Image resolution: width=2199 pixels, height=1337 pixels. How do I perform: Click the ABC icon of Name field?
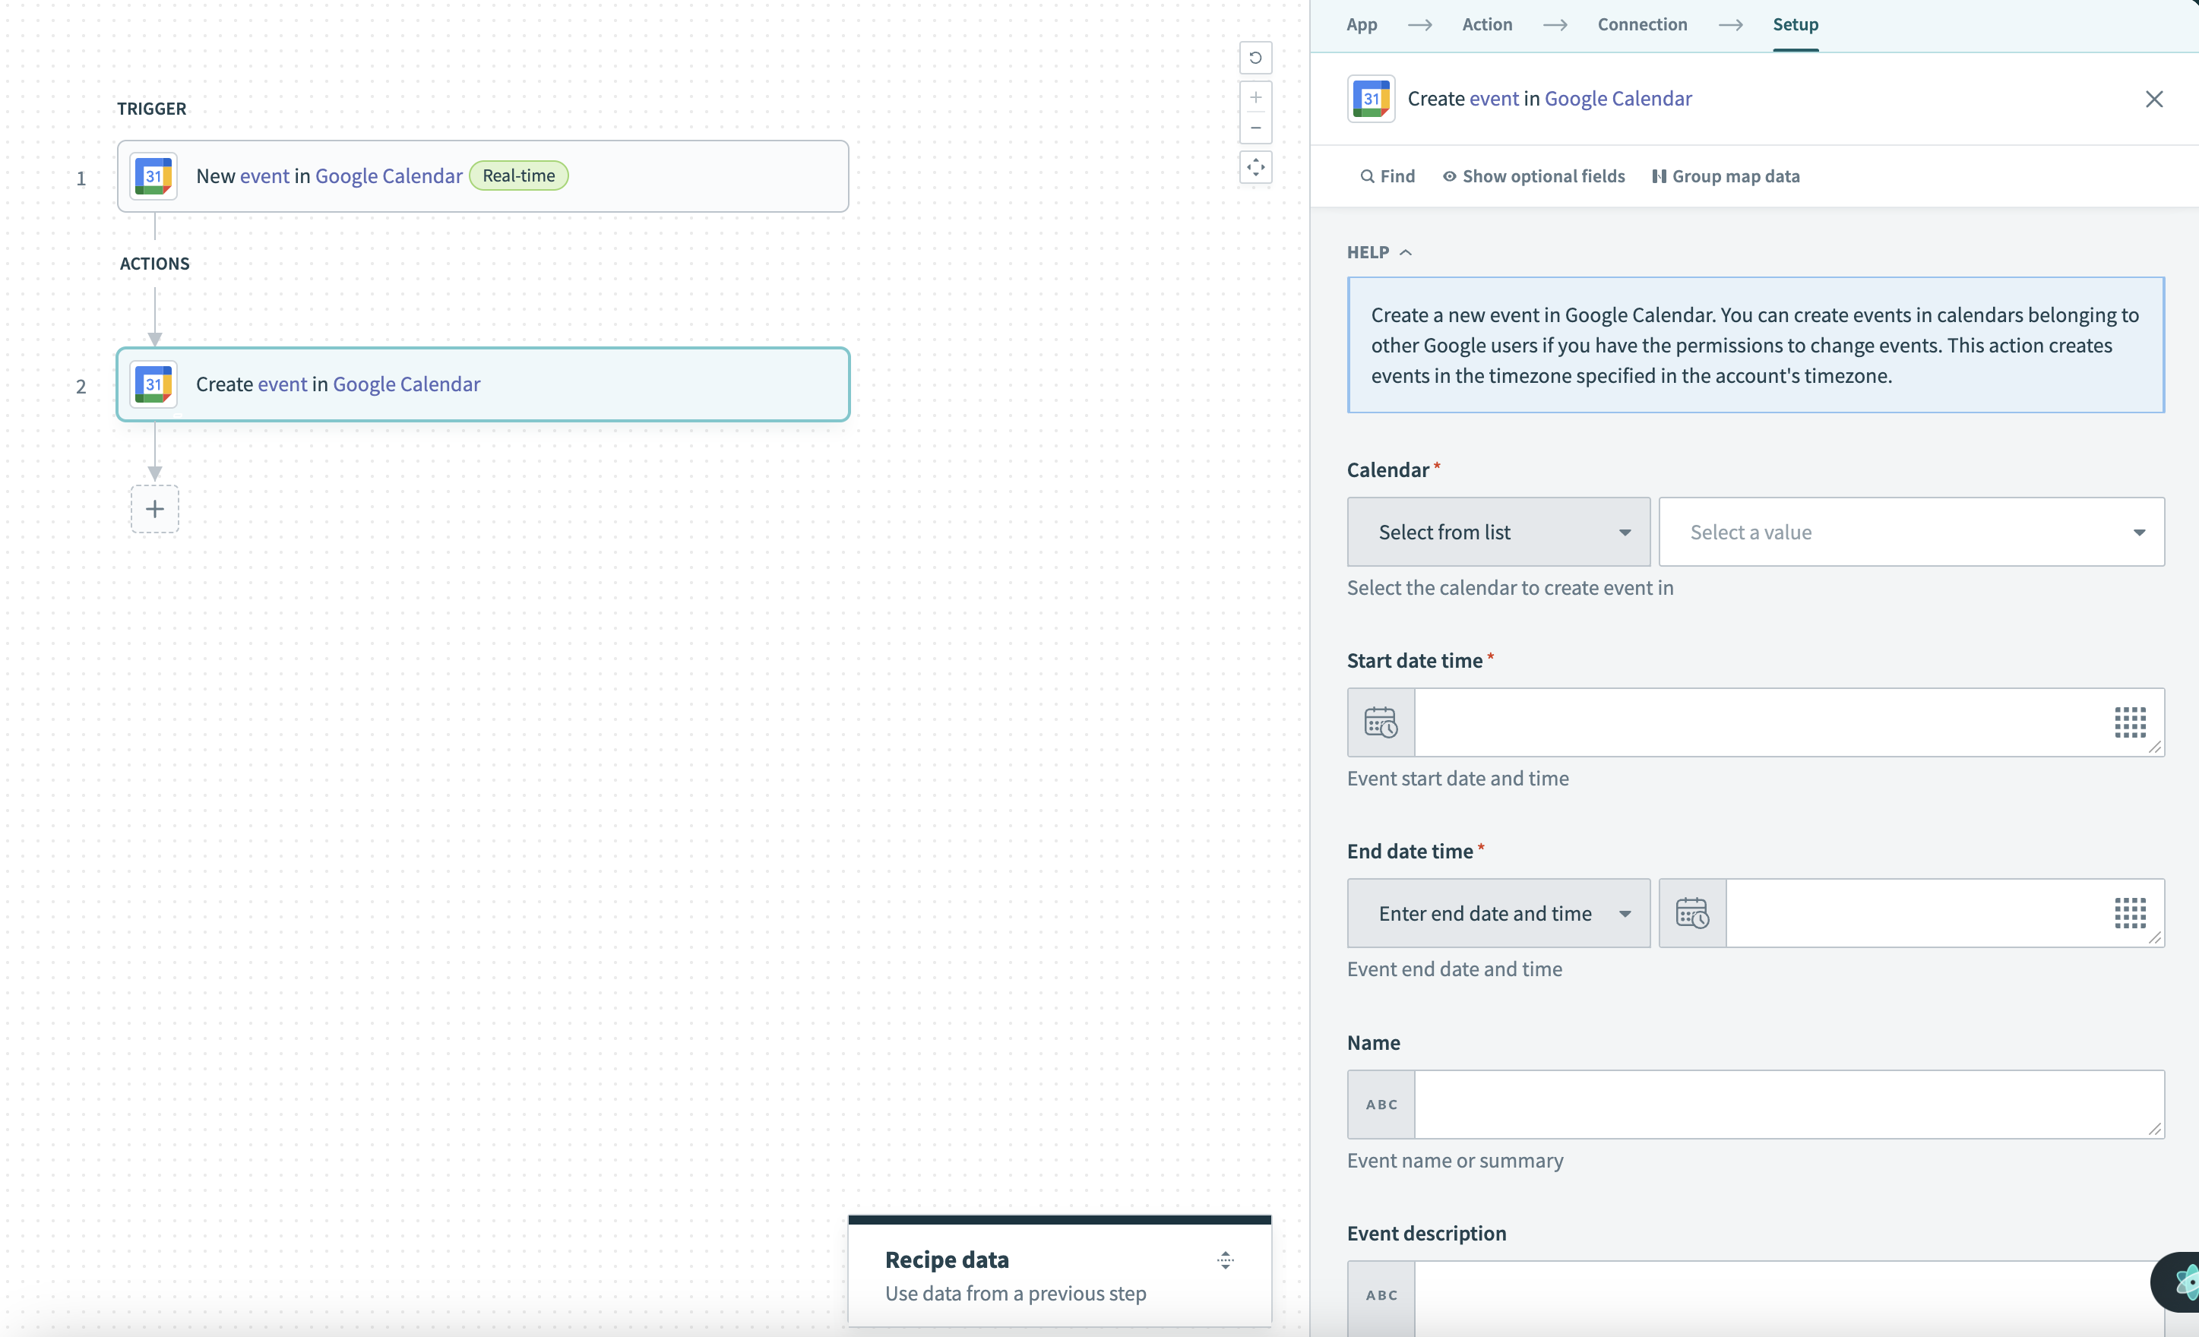1381,1104
